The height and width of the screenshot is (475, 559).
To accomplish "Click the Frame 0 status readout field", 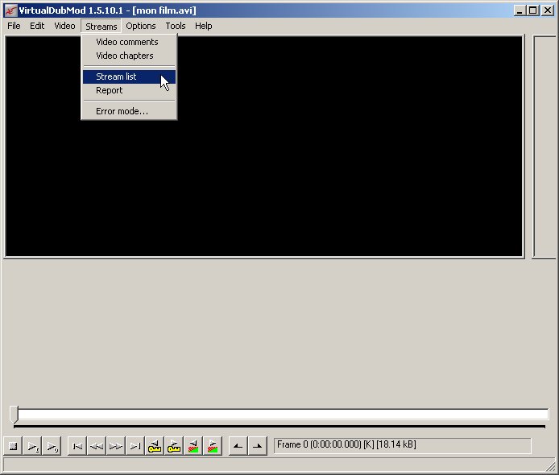I will tap(403, 446).
